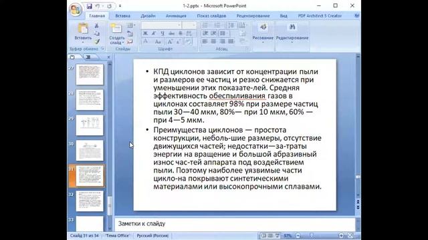Open the text direction menu
Image resolution: width=428 pixels, height=240 pixels.
pos(242,25)
